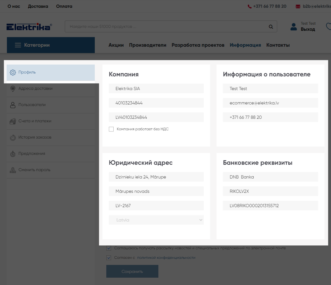Click the user account avatar icon
Screen dimensions: 331x285
coord(294,27)
